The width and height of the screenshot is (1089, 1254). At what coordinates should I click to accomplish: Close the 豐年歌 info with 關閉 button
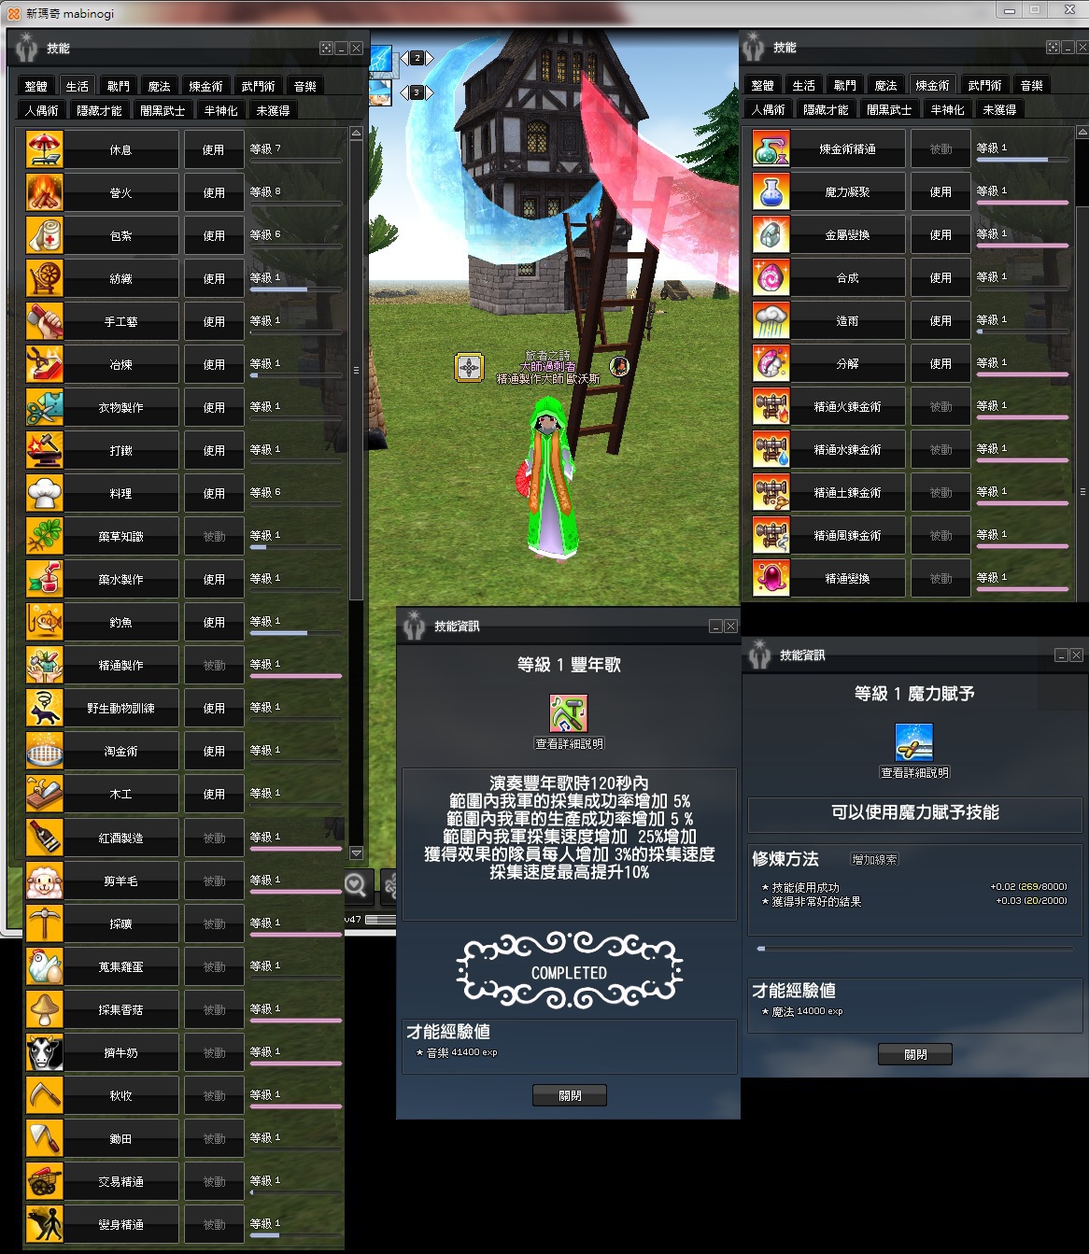[x=570, y=1095]
